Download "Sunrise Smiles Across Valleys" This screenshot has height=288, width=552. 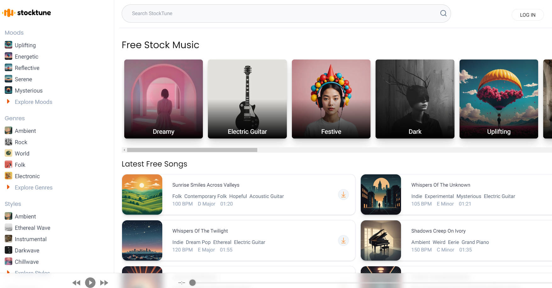[343, 195]
